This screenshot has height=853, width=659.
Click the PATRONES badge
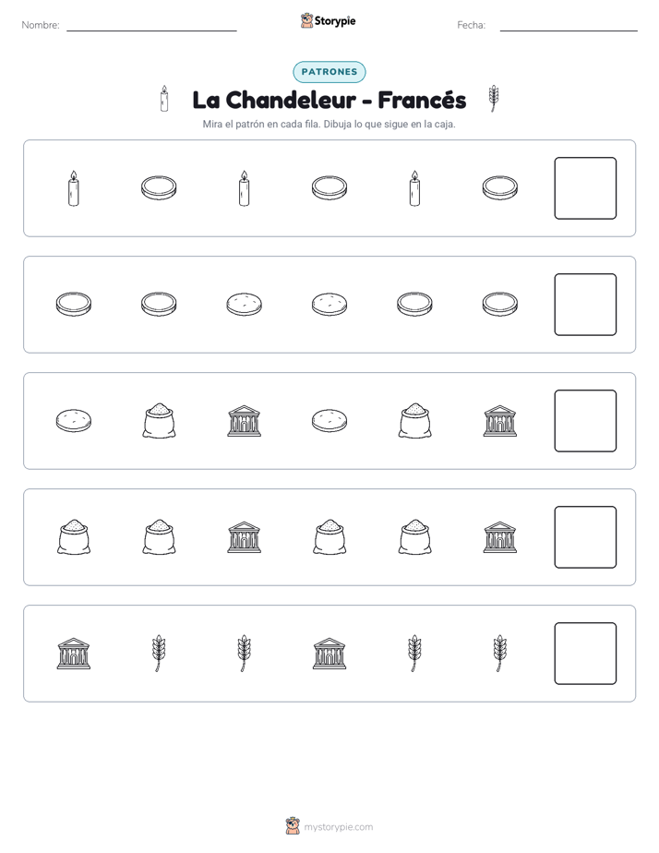[x=329, y=72]
